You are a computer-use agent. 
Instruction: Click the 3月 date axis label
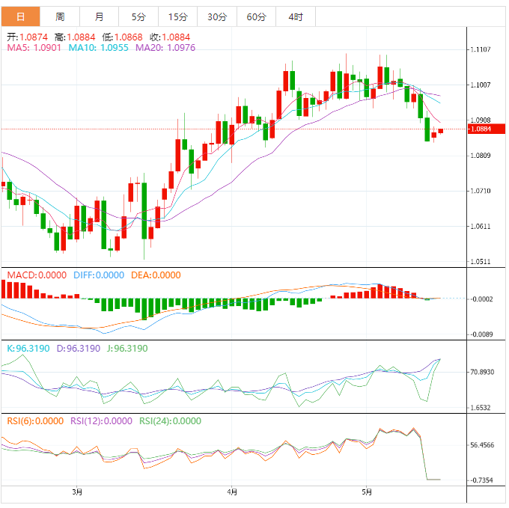77,492
